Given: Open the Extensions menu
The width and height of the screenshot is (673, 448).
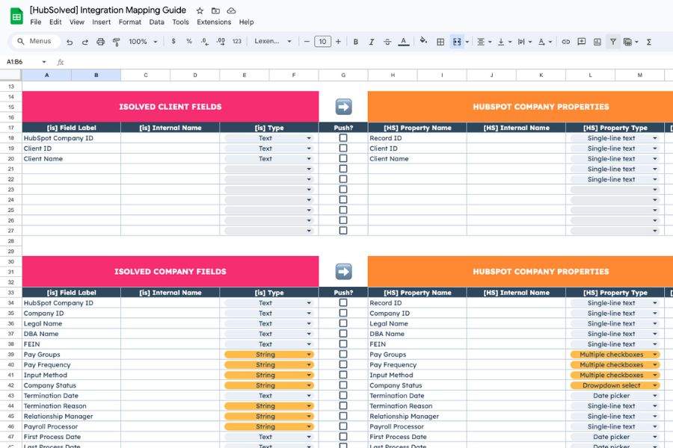Looking at the screenshot, I should 214,22.
